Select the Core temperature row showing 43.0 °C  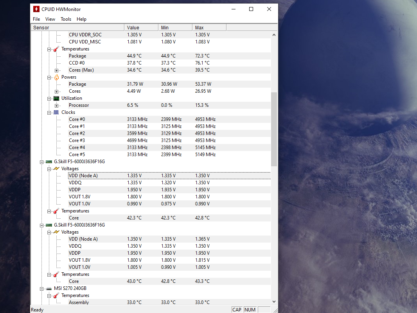coord(169,281)
